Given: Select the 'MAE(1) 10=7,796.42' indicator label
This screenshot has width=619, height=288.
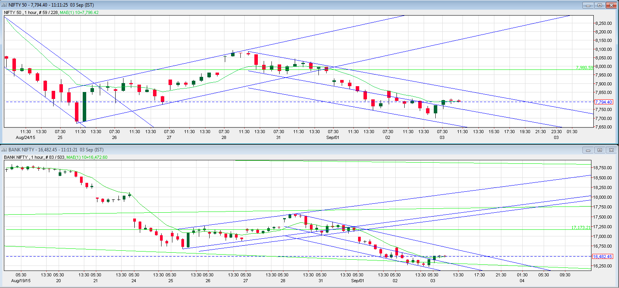Looking at the screenshot, I should coord(79,12).
